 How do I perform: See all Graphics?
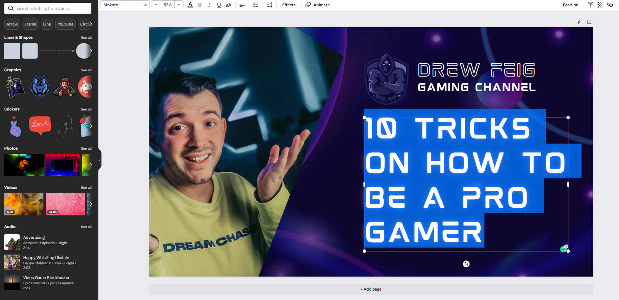(86, 70)
